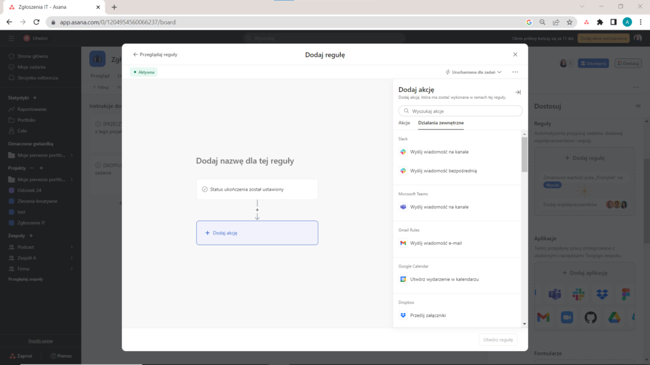The image size is (650, 365).
Task: Open Chrome extensions puzzle icon
Action: tap(600, 22)
